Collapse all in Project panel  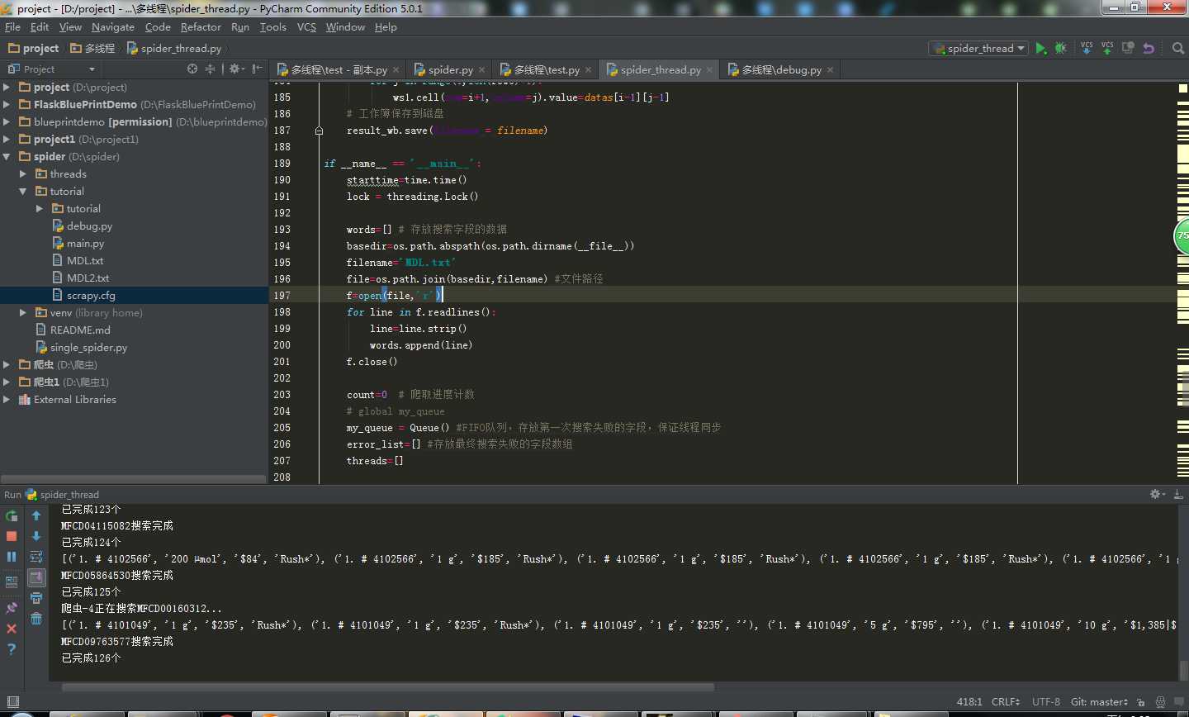[x=210, y=69]
